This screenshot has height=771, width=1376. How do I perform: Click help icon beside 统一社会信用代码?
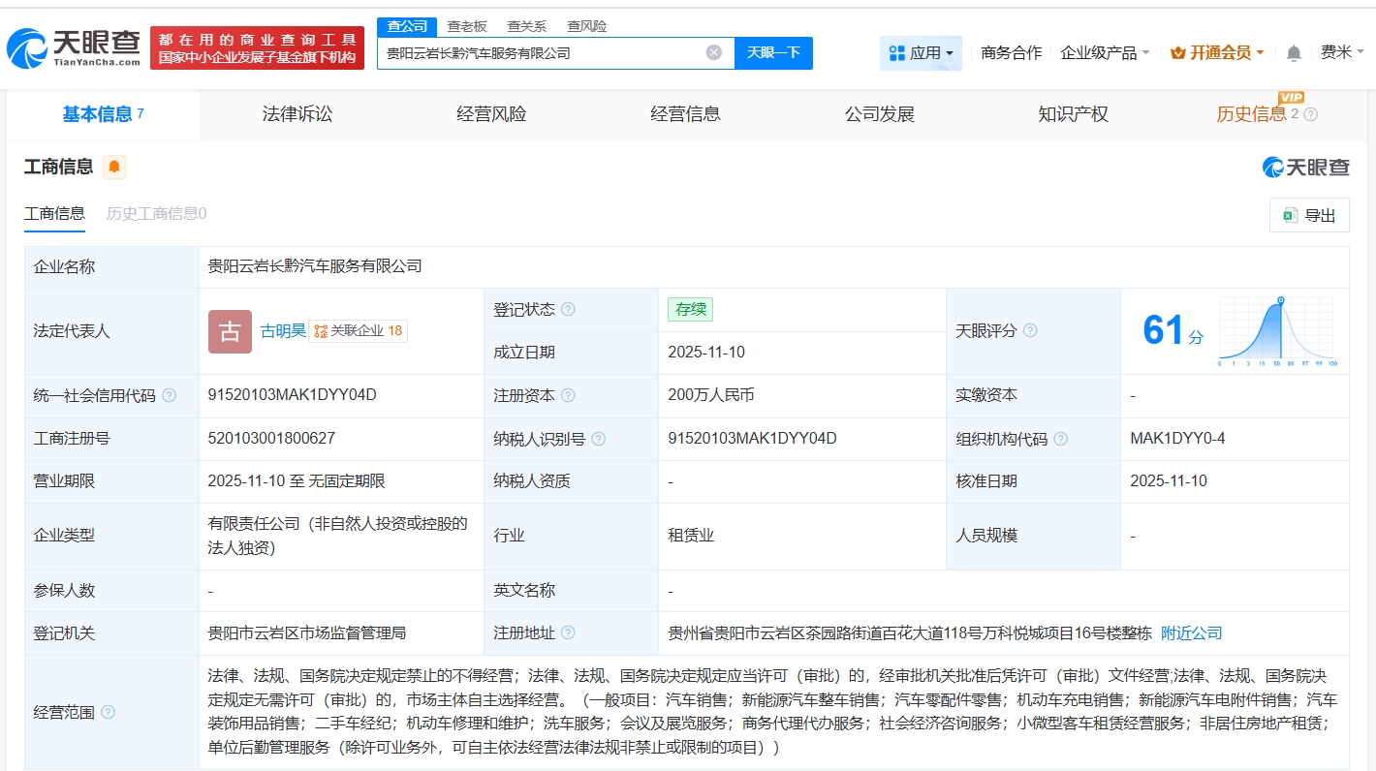coord(170,396)
